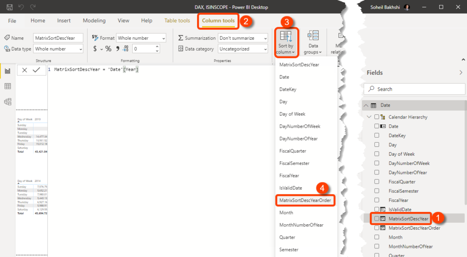
Task: Collapse the Date table in Fields
Action: tap(366, 105)
